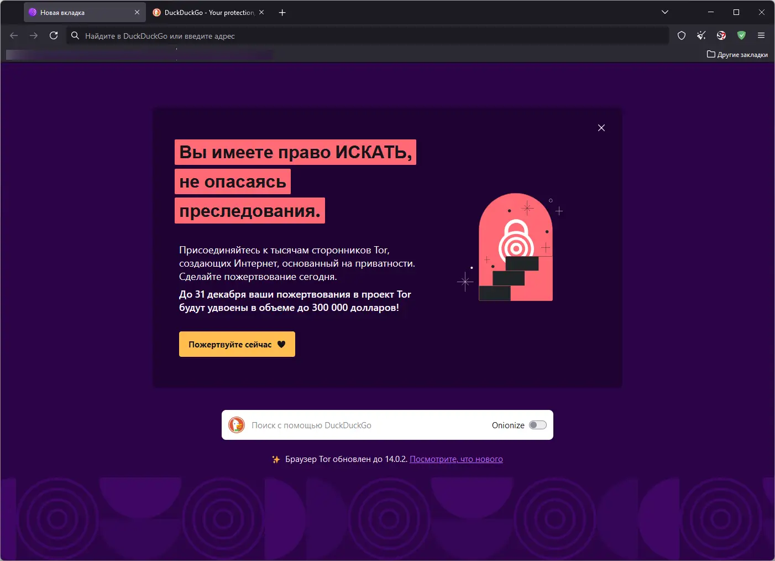Close the Tor Browser window
This screenshot has height=561, width=775.
[x=762, y=12]
